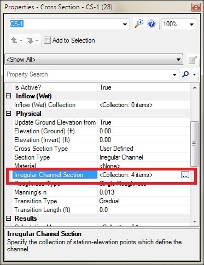The height and width of the screenshot is (265, 204).
Task: Collapse the Inflow (Wet) category
Action: click(x=9, y=96)
